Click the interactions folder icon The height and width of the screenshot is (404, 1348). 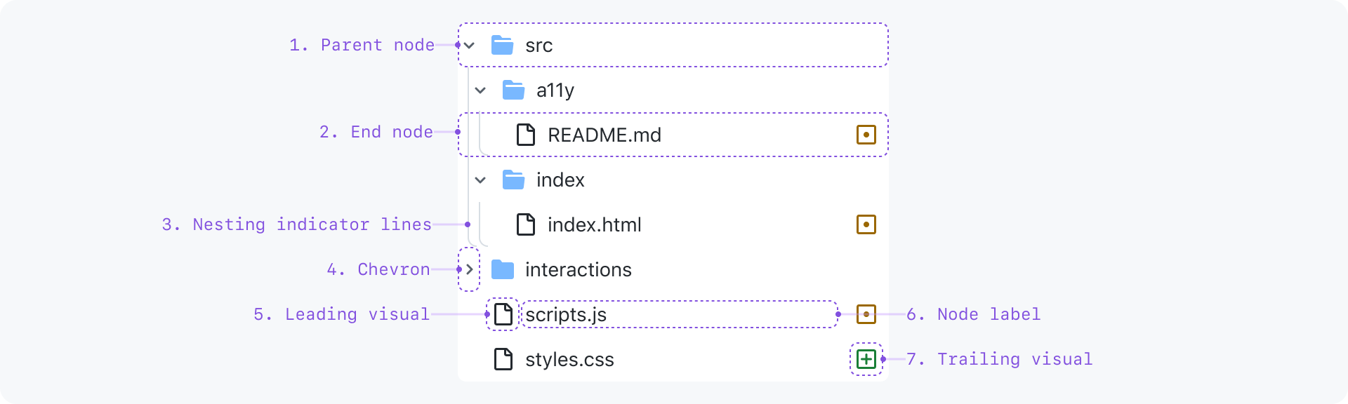(x=502, y=269)
